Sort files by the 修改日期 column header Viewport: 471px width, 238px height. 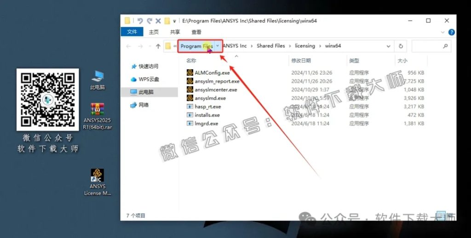tap(301, 61)
